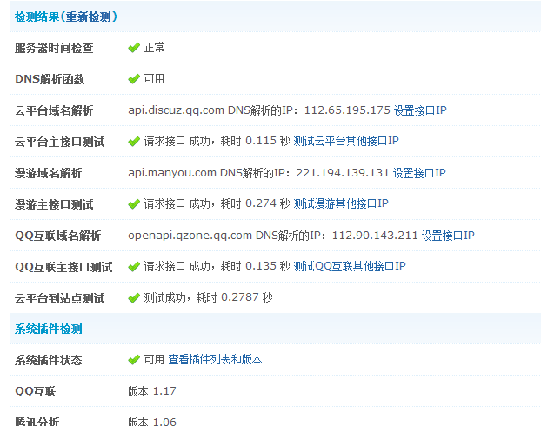This screenshot has height=426, width=541.
Task: Click 测试漫游其他接口IP link
Action: 341,203
